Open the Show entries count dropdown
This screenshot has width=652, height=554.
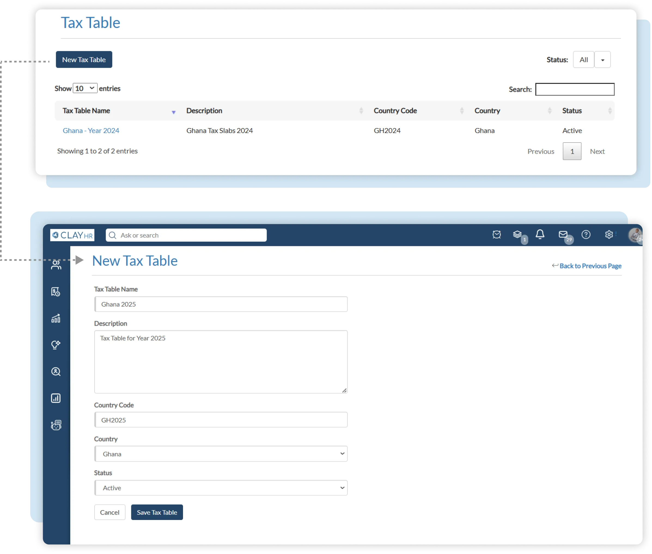[85, 88]
